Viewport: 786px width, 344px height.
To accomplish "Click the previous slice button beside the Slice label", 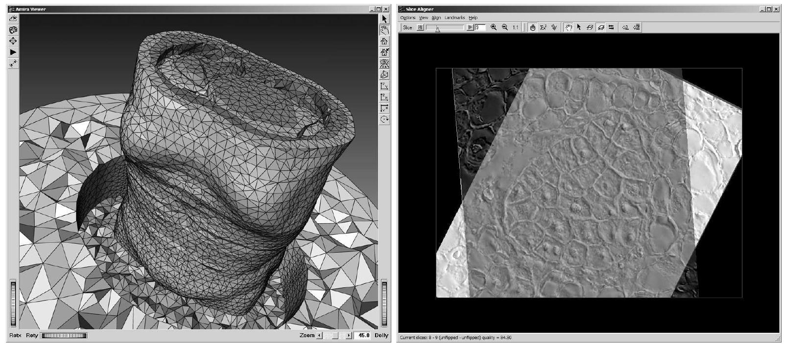I will click(420, 28).
